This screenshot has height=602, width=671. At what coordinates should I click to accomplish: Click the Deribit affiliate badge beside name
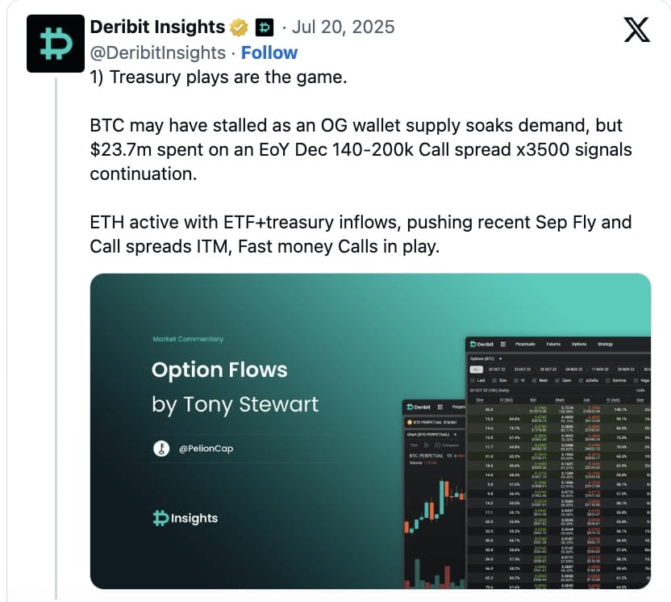264,27
